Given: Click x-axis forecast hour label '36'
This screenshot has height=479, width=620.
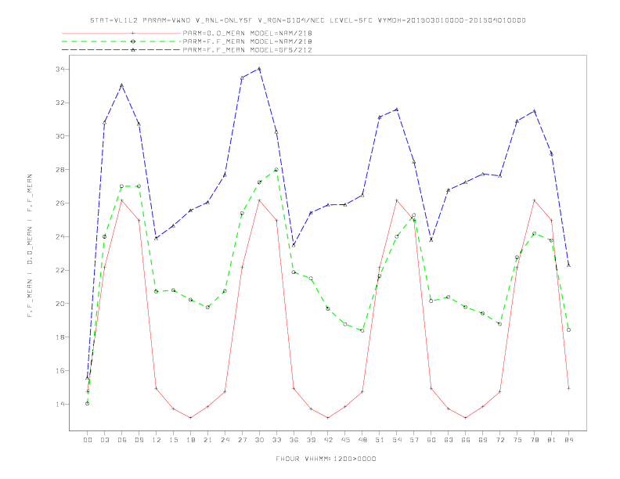Looking at the screenshot, I should tap(294, 440).
